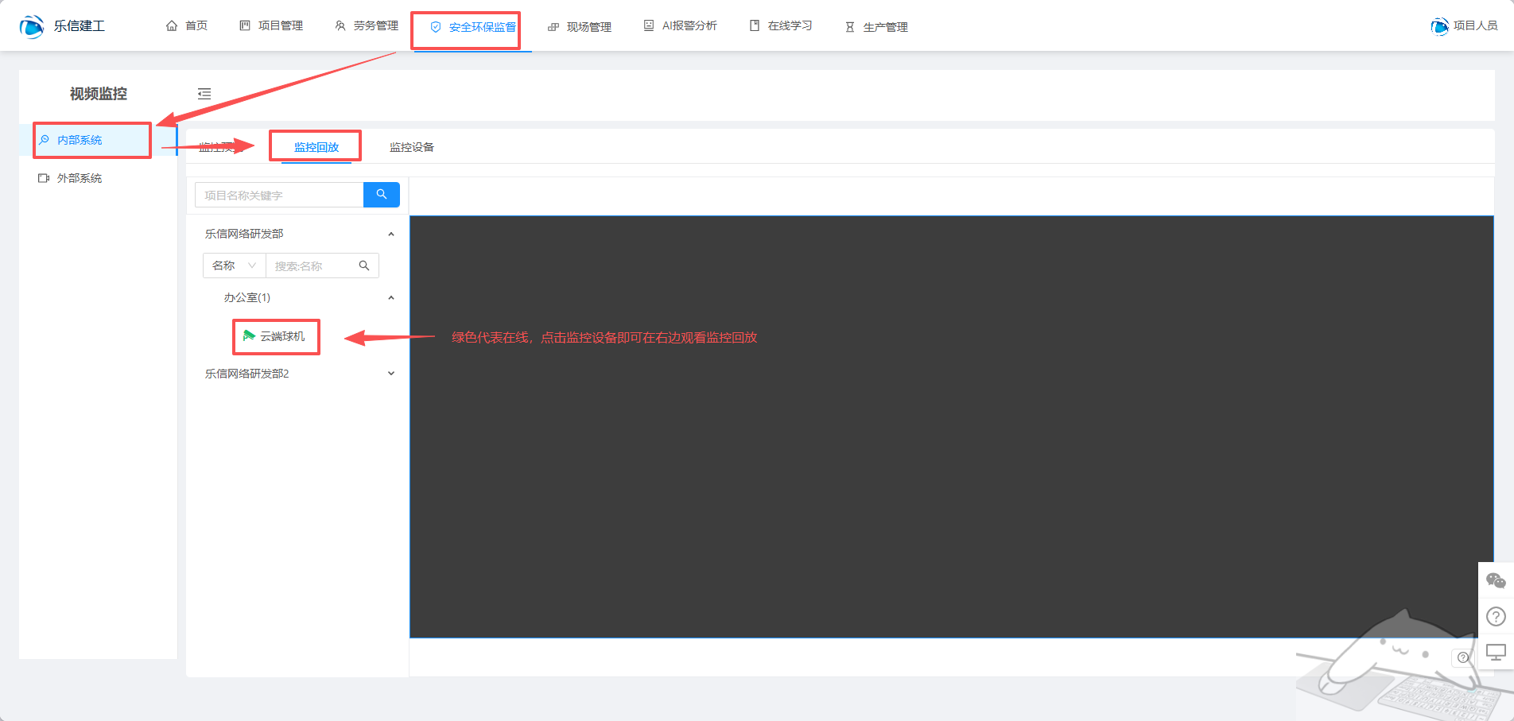1514x721 pixels.
Task: Open 在线学习 from the top menu
Action: coord(781,26)
